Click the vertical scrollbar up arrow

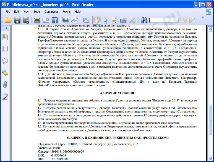pos(210,29)
